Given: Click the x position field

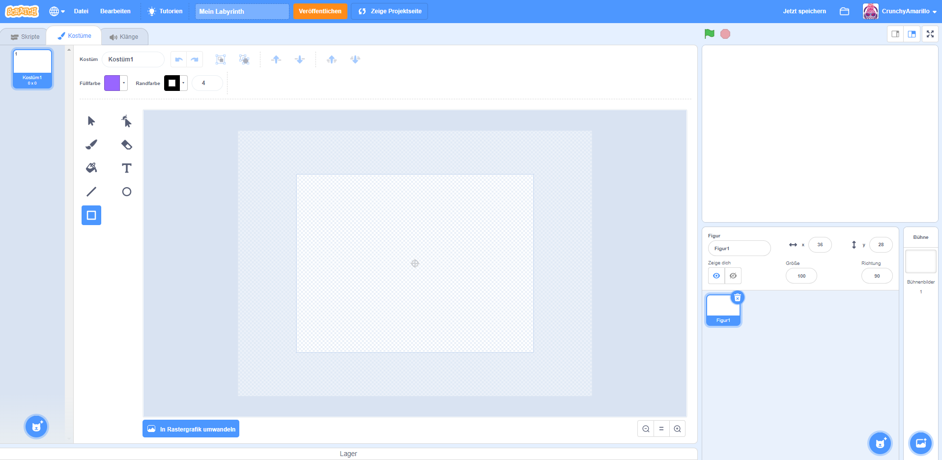Looking at the screenshot, I should tap(820, 244).
